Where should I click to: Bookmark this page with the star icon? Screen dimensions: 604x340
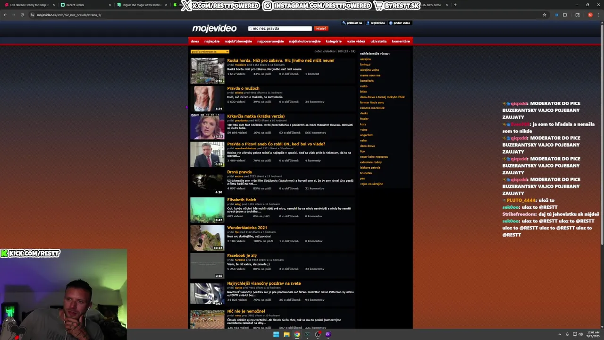point(544,15)
